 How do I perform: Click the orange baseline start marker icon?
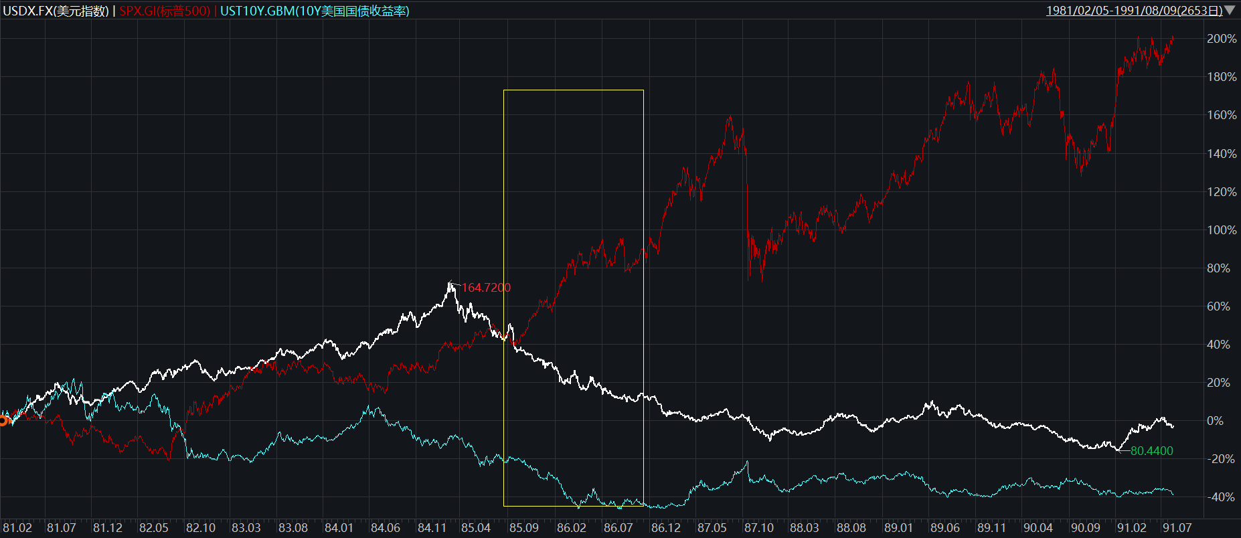(3, 420)
